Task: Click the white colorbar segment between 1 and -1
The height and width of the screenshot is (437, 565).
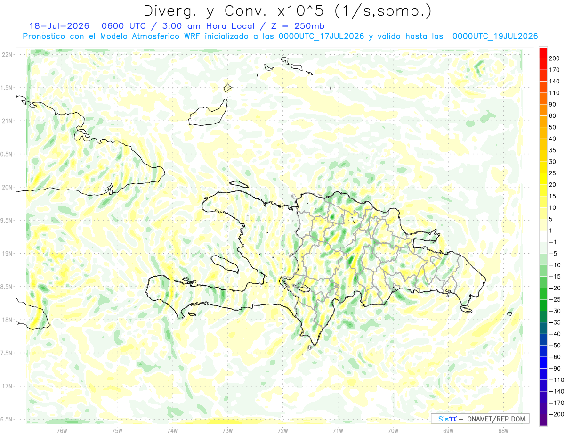Action: click(543, 236)
